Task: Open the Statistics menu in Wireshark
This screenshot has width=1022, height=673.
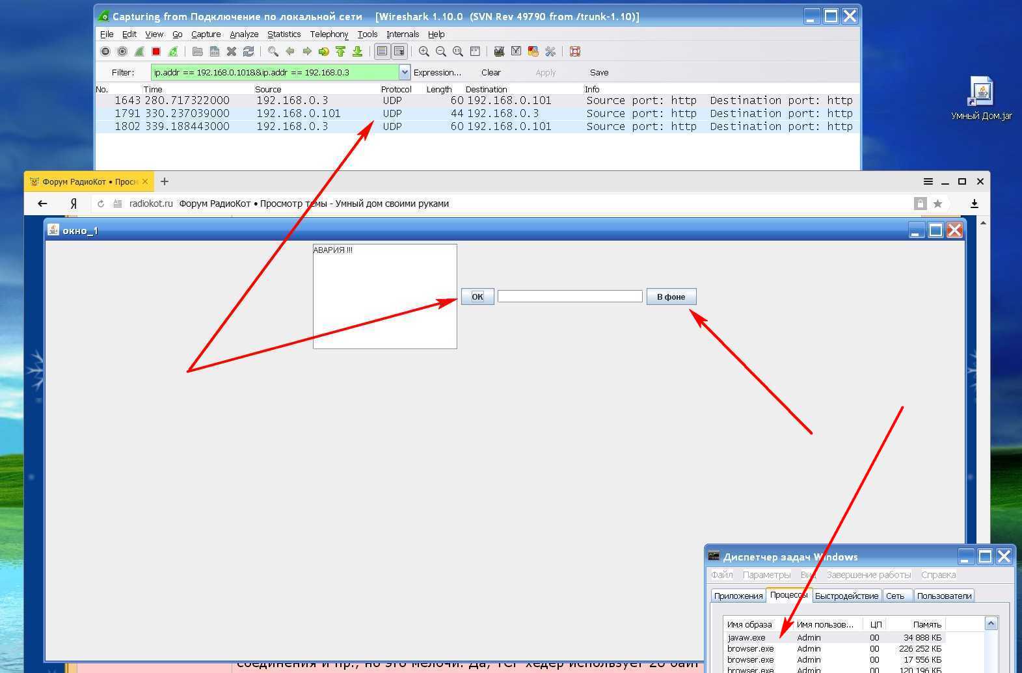Action: (x=284, y=34)
